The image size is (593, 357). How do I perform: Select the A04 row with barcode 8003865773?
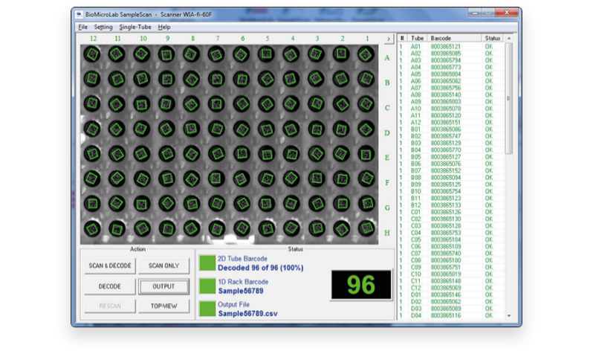[x=451, y=67]
